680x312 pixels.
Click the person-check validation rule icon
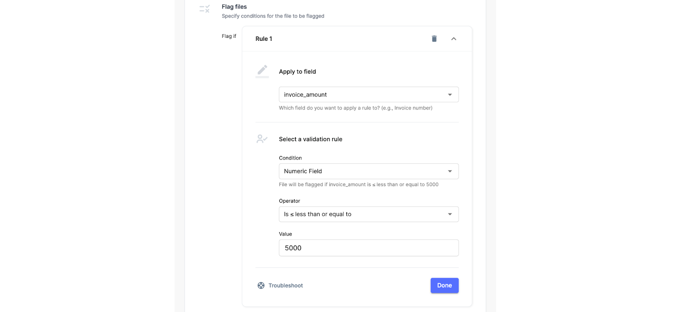click(x=262, y=139)
